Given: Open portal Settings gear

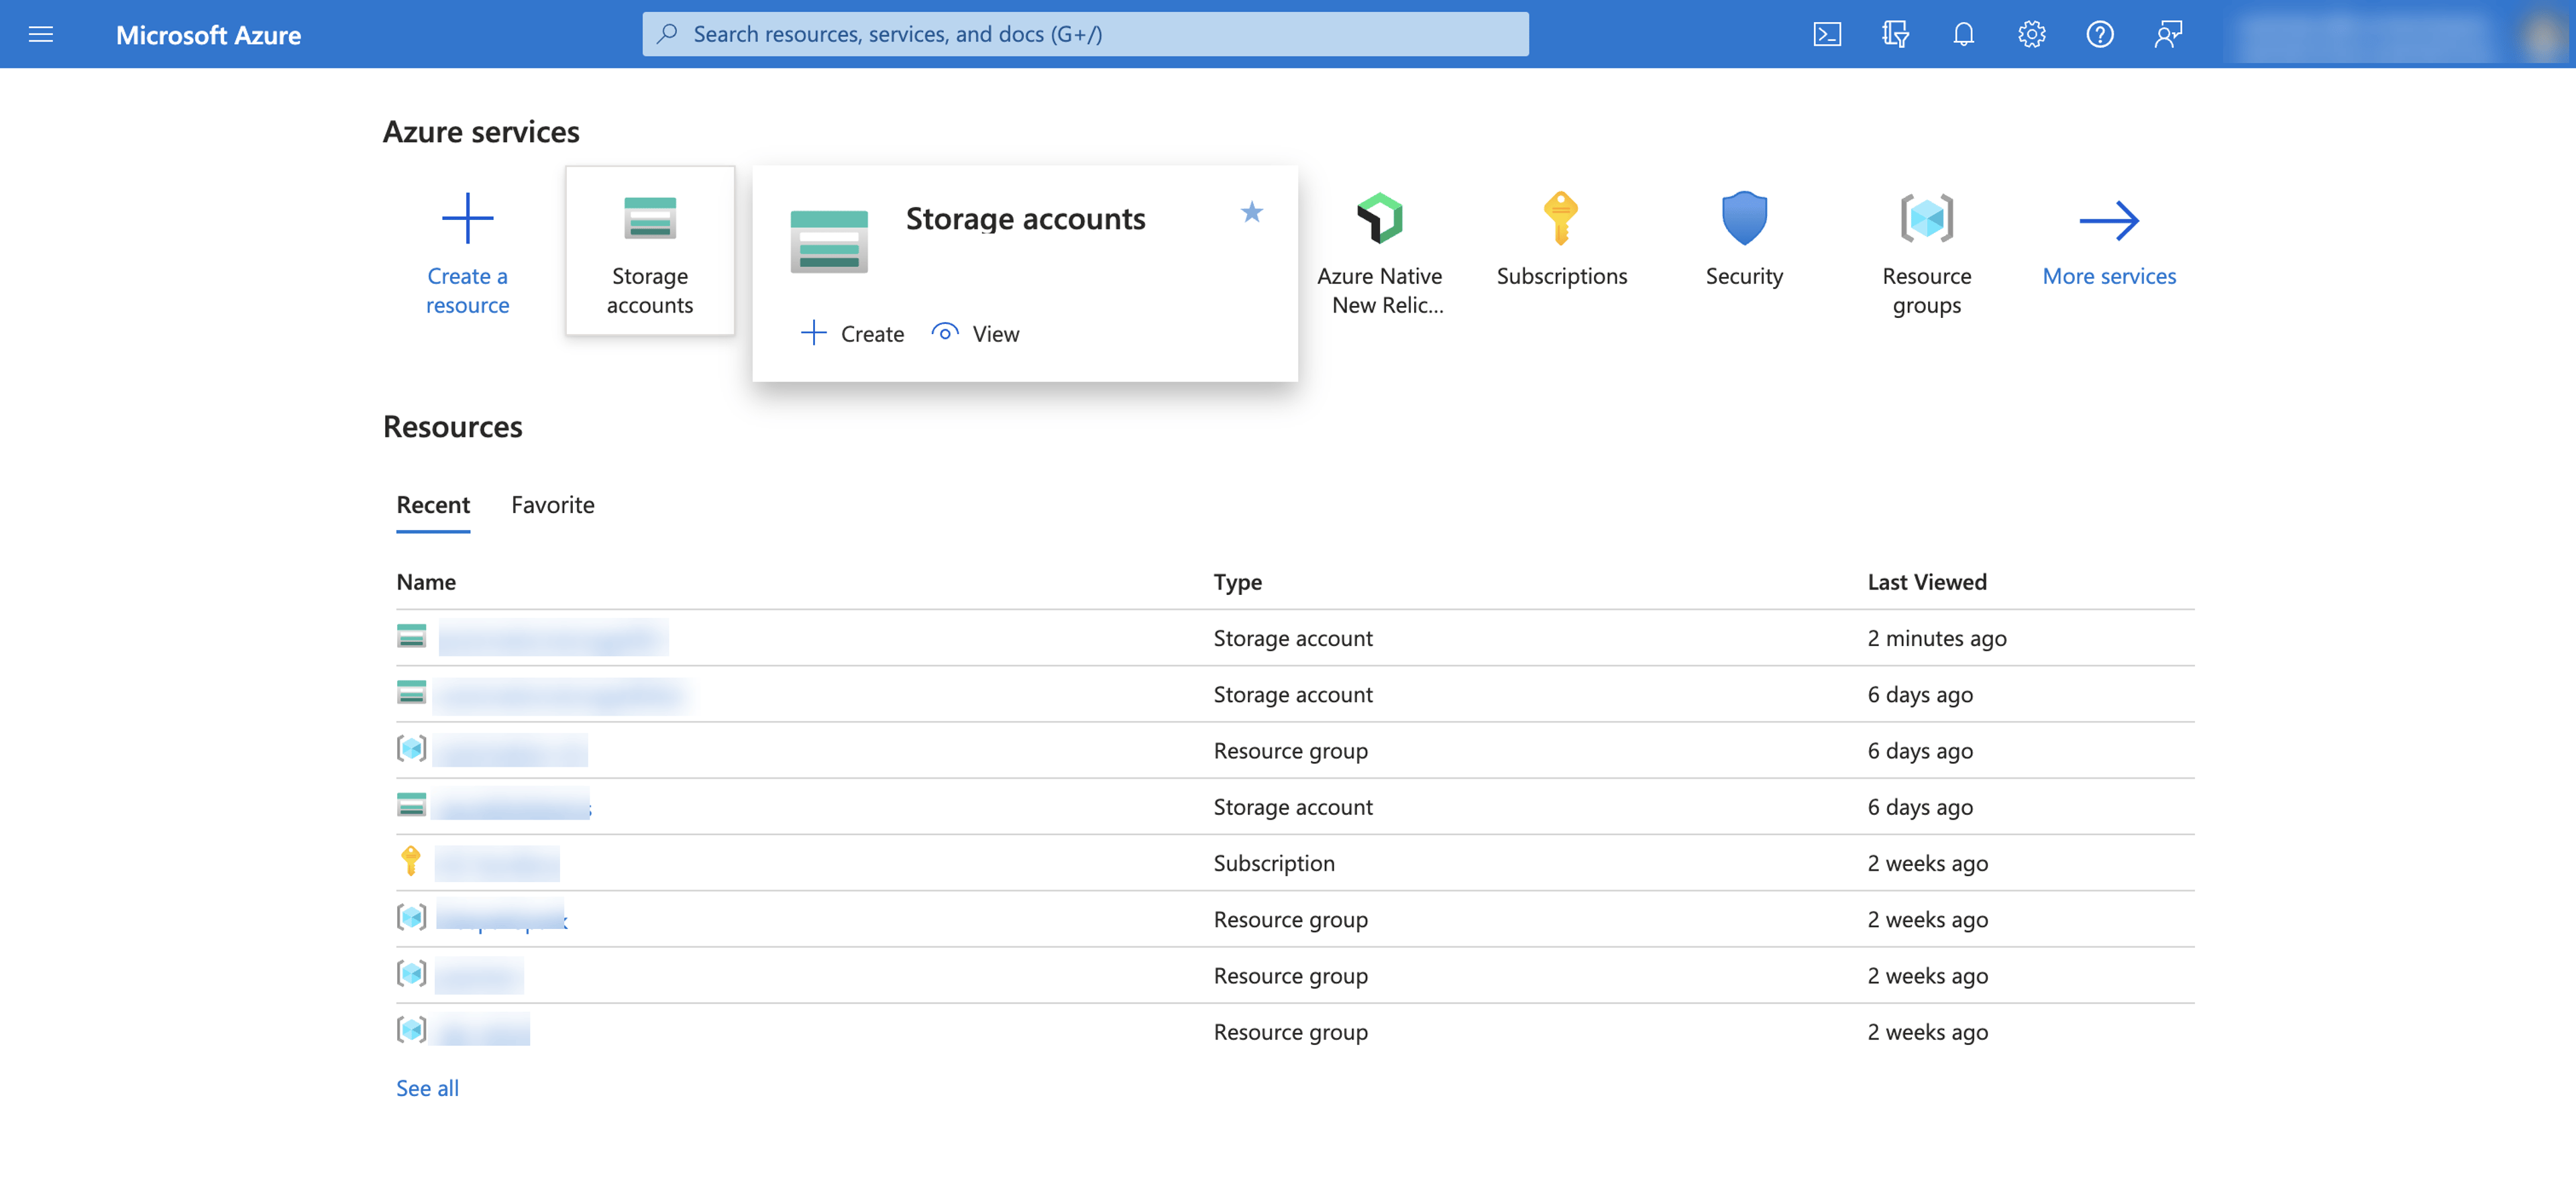Looking at the screenshot, I should pos(2031,34).
